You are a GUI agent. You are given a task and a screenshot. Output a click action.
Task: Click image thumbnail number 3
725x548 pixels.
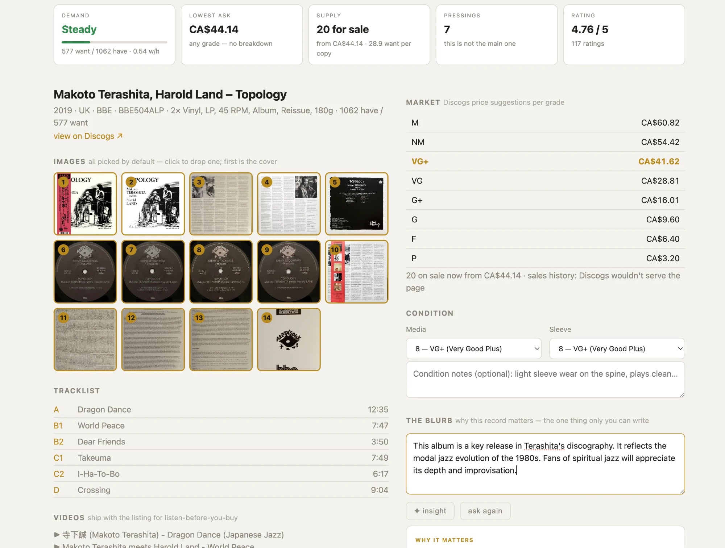point(221,204)
